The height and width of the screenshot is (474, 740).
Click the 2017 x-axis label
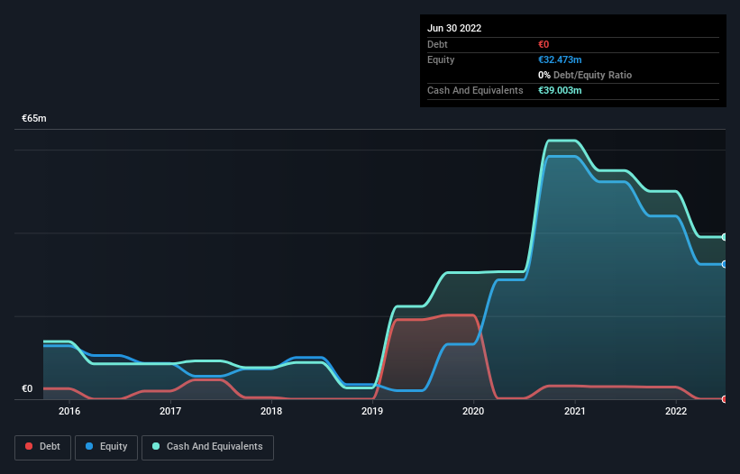tap(170, 411)
